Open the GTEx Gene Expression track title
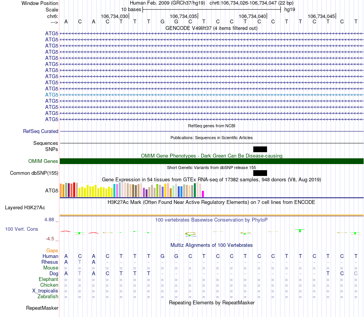The width and height of the screenshot is (364, 317). click(212, 179)
